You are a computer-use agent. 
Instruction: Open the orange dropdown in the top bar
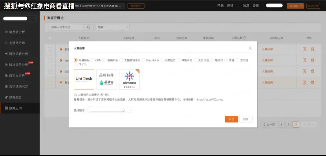point(295,6)
